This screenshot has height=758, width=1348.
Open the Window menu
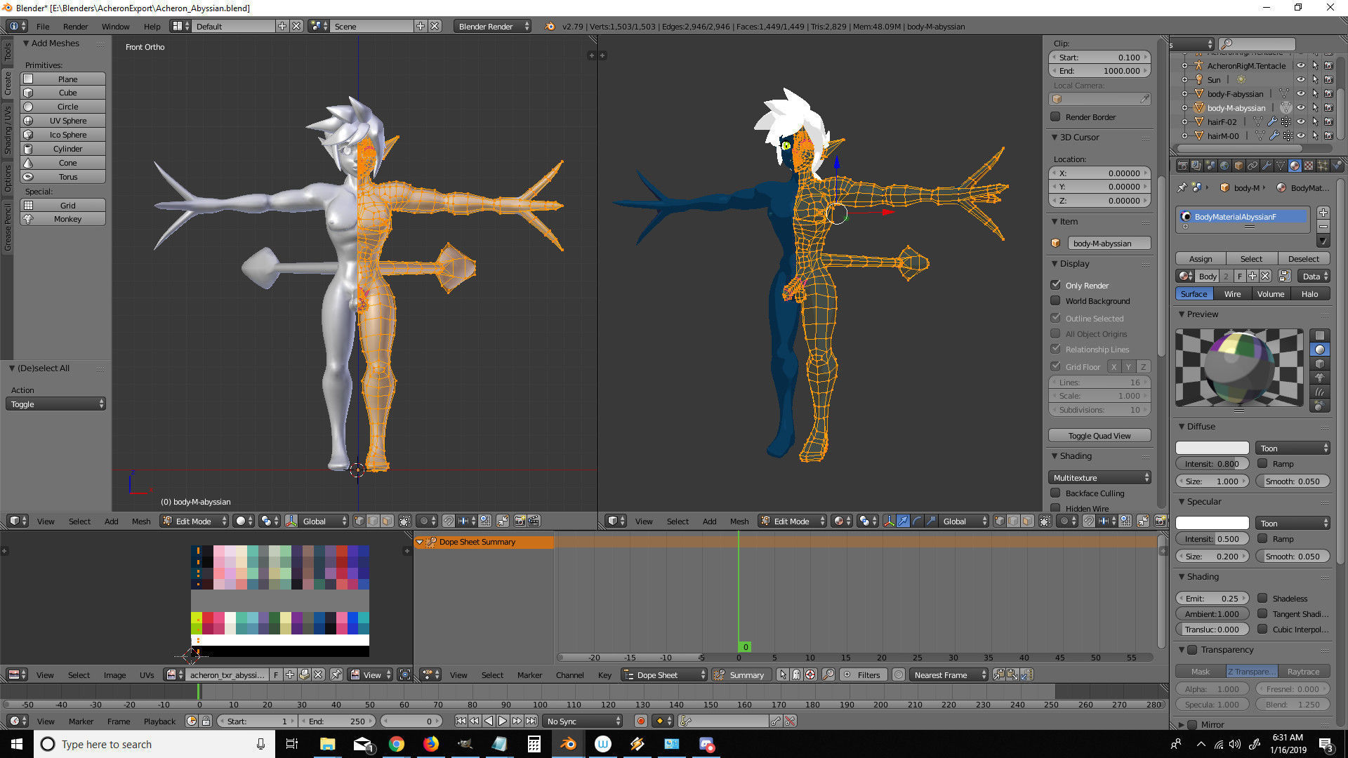tap(115, 26)
